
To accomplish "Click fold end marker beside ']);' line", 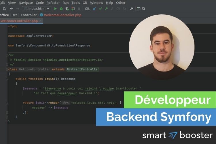I will pos(7,112).
